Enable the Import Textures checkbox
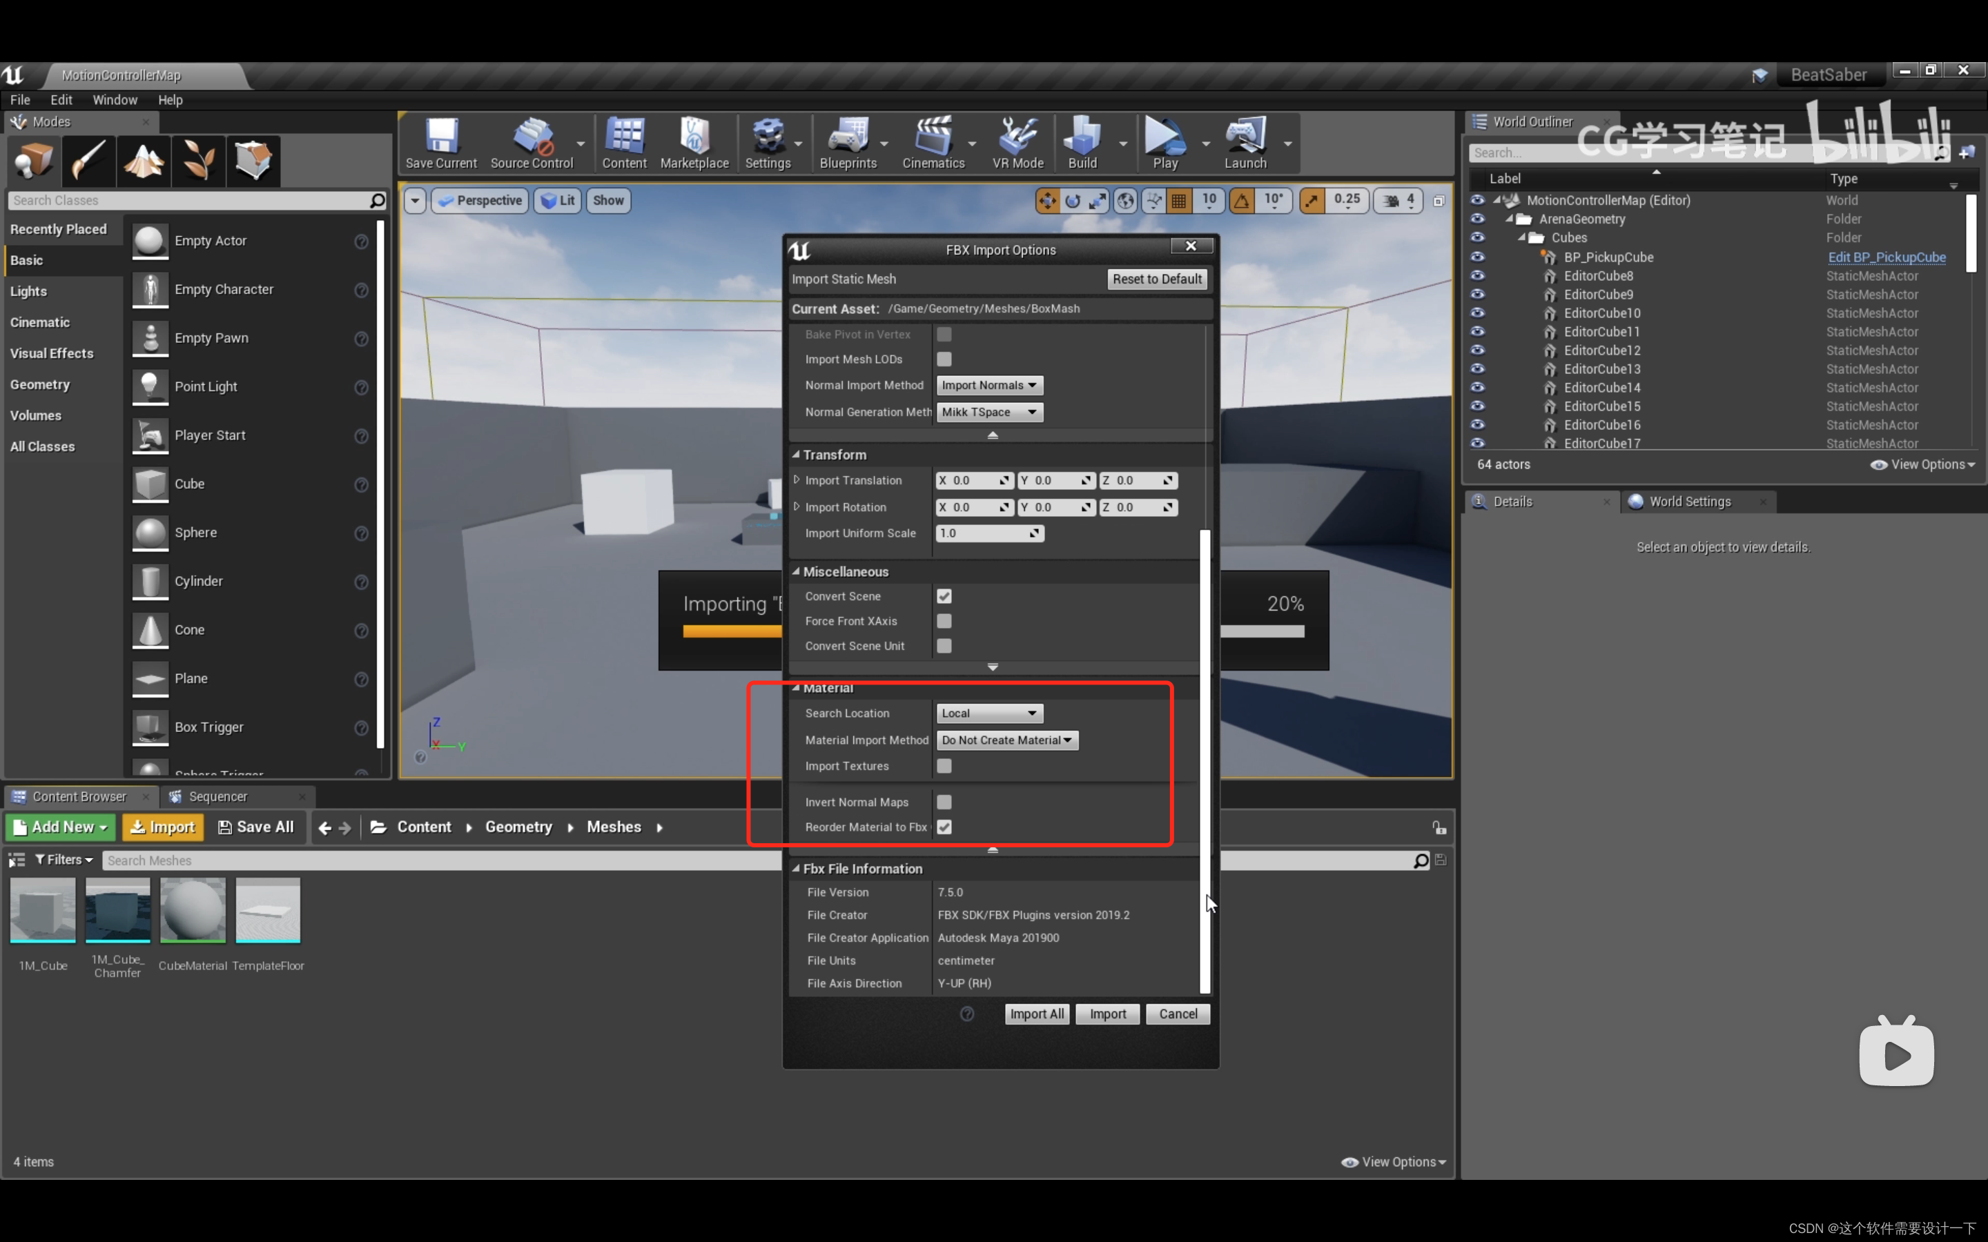This screenshot has width=1988, height=1242. point(944,766)
